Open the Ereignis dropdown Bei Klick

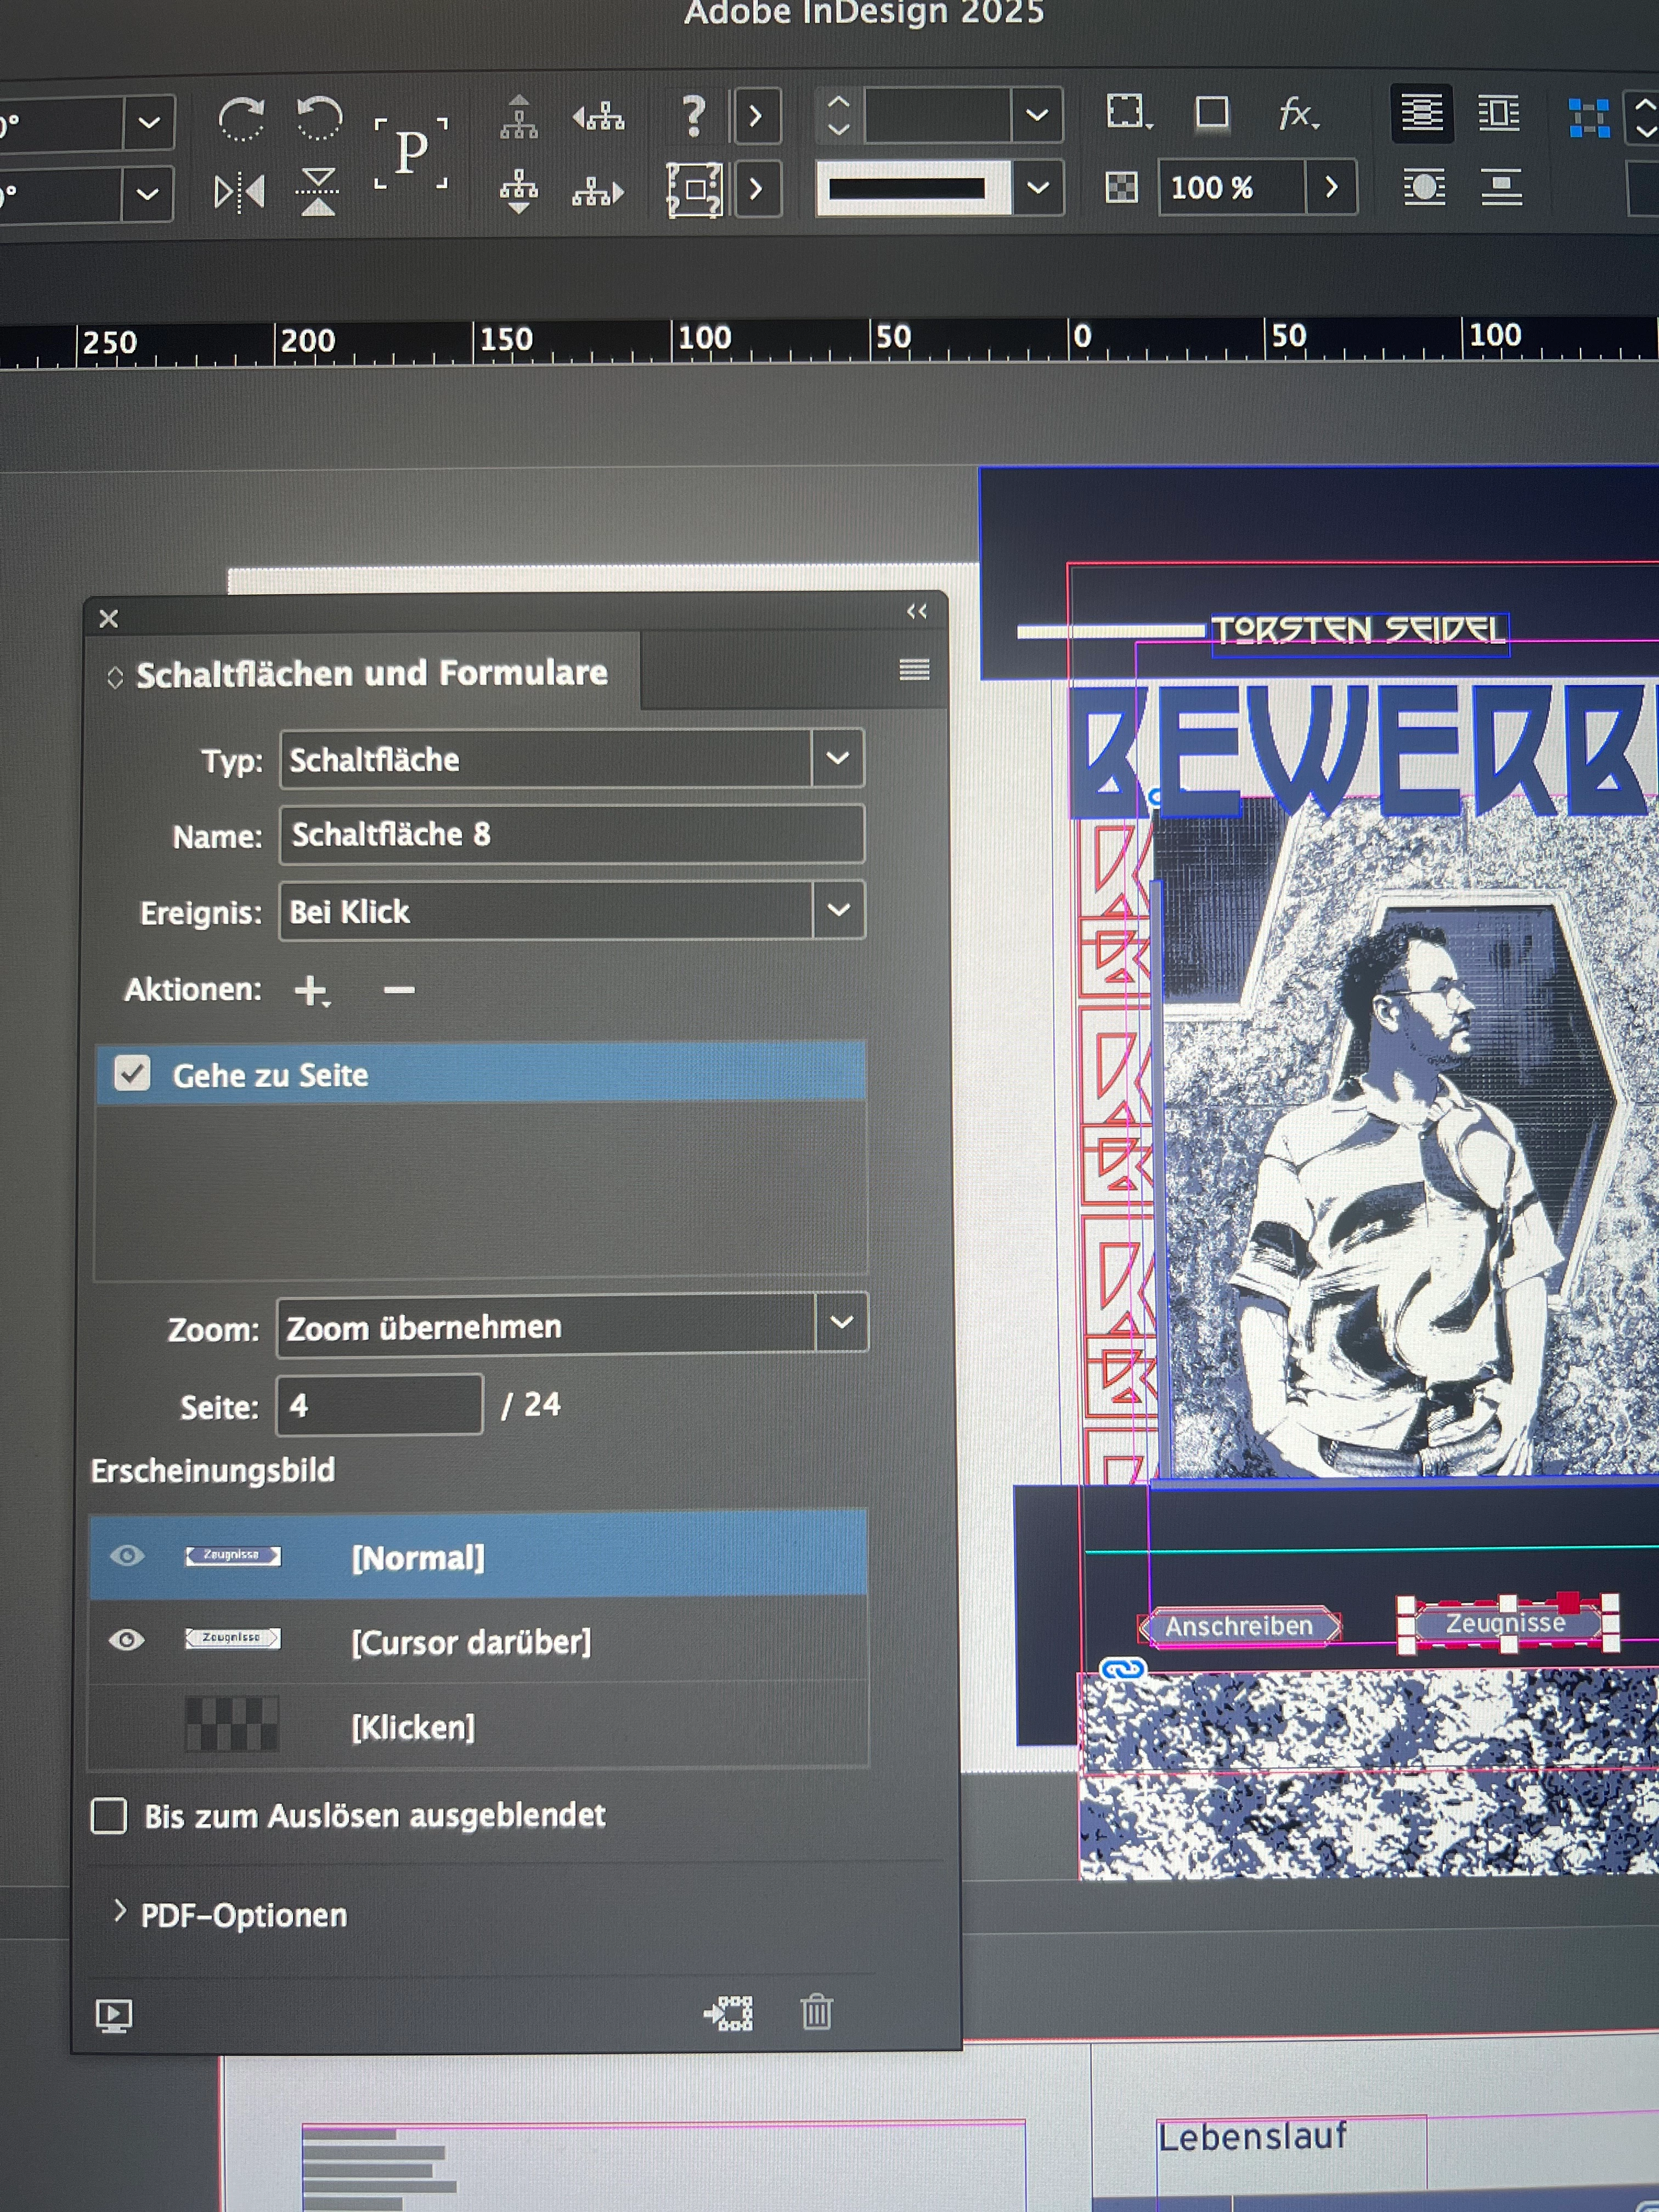coord(838,910)
